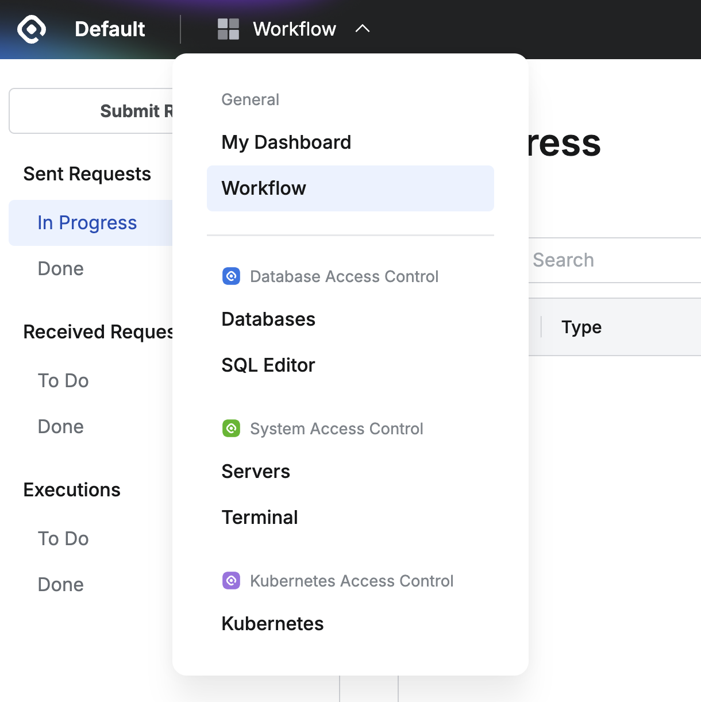701x702 pixels.
Task: Open Done under Sent Requests
Action: point(61,269)
